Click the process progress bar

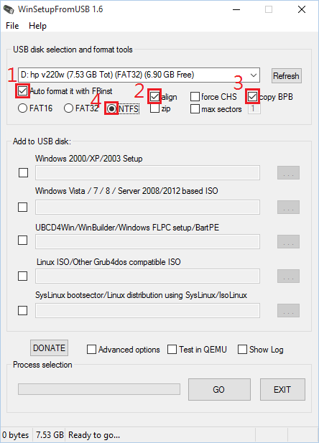(x=99, y=389)
